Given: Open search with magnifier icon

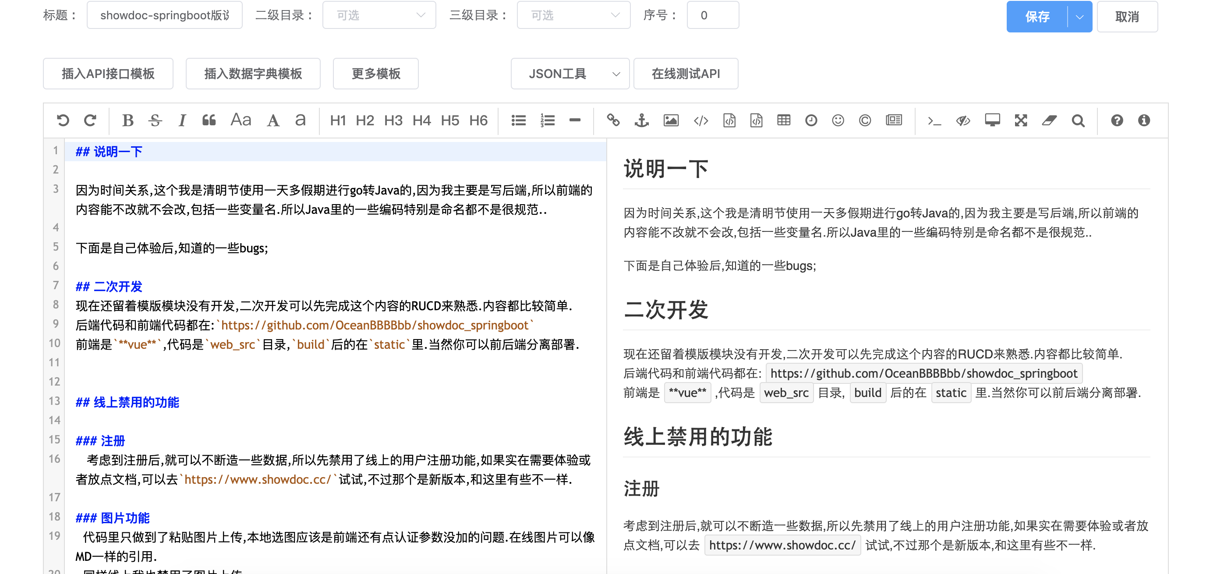Looking at the screenshot, I should click(x=1078, y=120).
